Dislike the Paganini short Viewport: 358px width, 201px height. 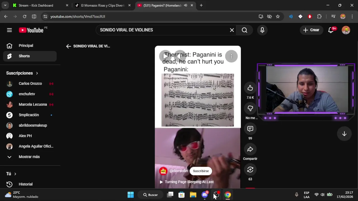click(x=250, y=109)
